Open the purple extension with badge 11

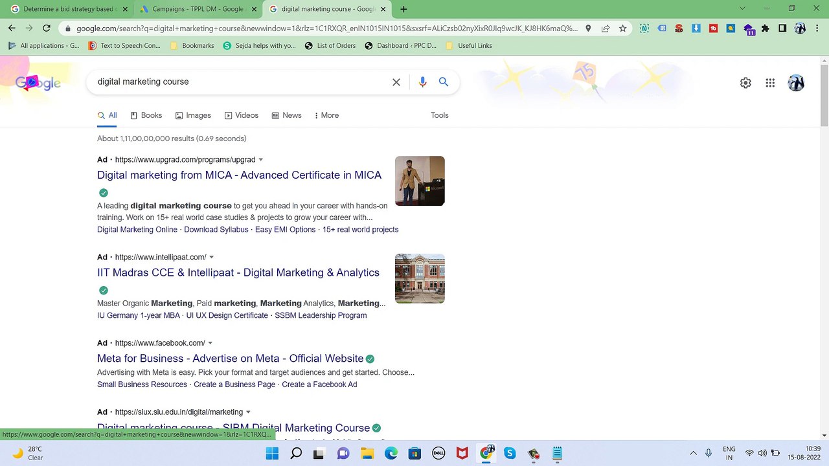click(749, 29)
